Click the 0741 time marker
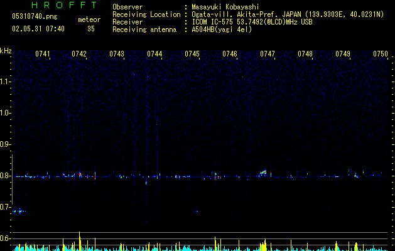 pos(43,54)
